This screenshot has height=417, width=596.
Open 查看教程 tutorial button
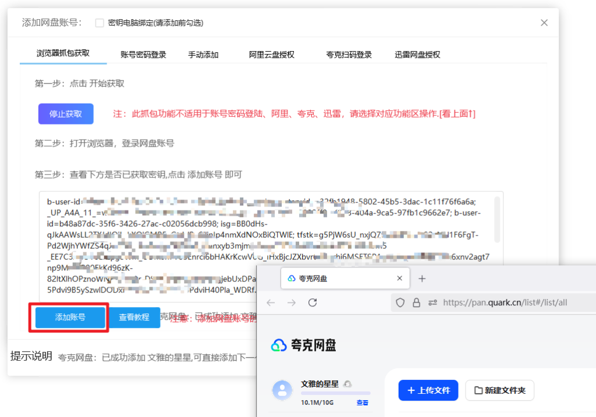134,317
